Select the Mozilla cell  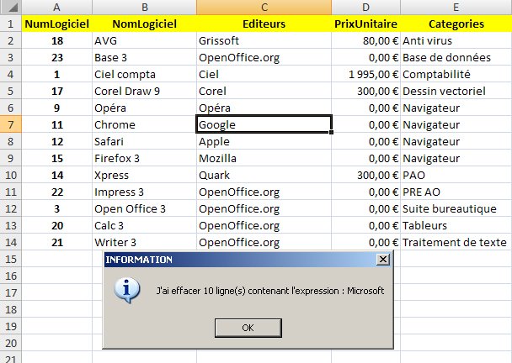tap(264, 158)
